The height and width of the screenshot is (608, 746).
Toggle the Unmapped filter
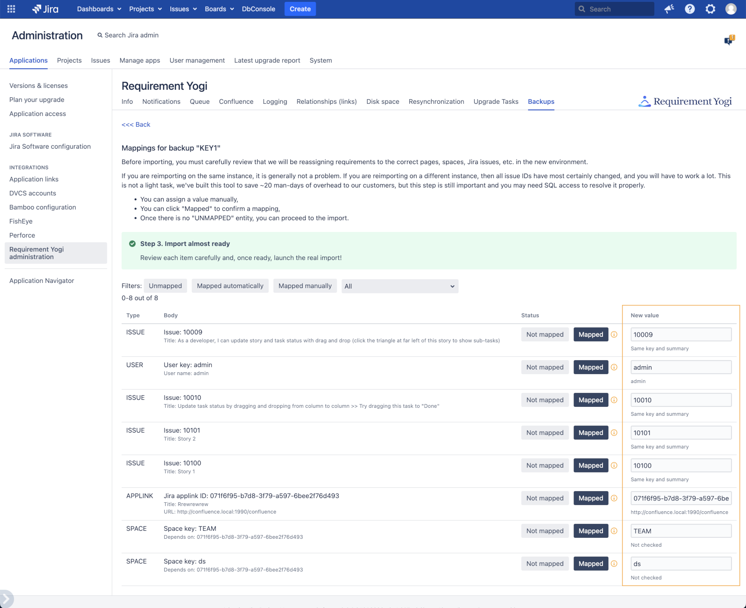tap(165, 286)
